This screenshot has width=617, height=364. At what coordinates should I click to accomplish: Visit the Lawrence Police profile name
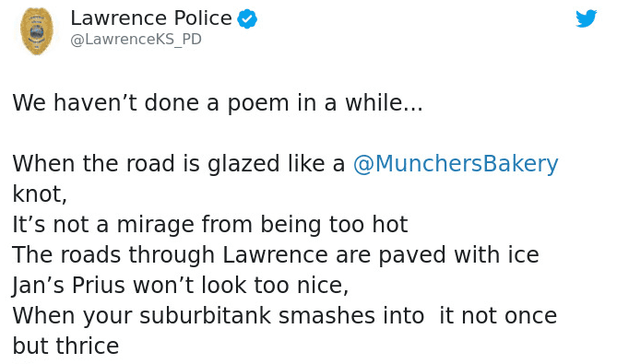[151, 18]
